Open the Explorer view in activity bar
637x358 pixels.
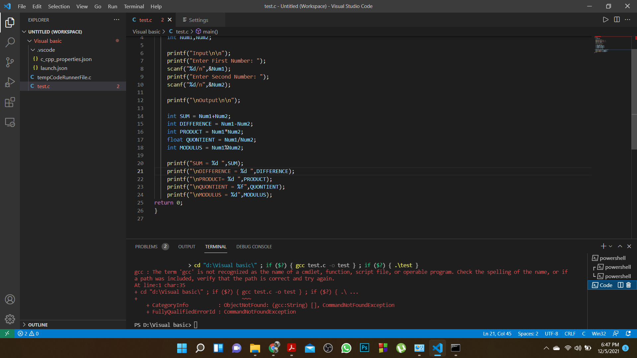(x=10, y=23)
